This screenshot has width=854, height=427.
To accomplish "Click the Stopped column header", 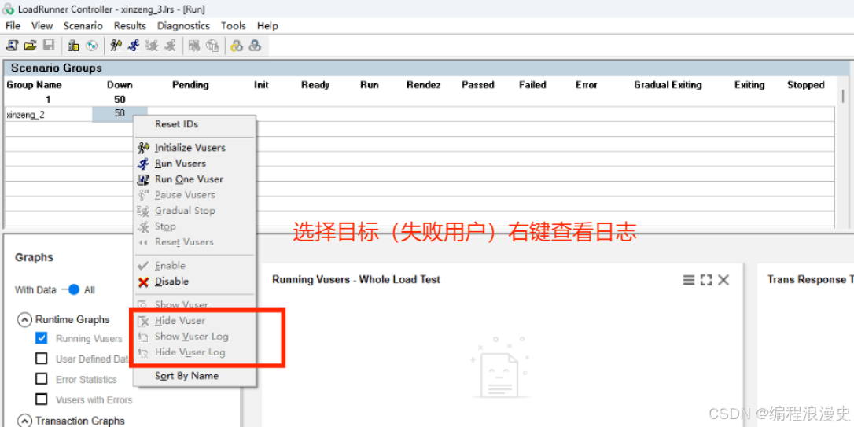I will pos(805,85).
